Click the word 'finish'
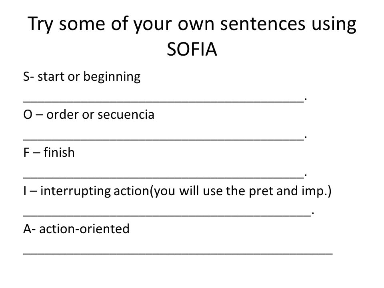Image resolution: width=384 pixels, height=288 pixels. click(59, 152)
